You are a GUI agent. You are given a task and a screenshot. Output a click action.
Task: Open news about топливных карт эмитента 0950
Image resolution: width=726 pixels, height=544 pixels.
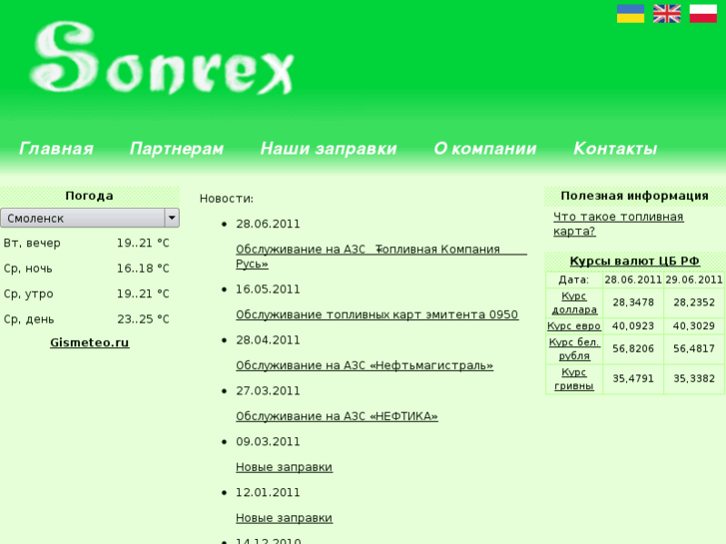pyautogui.click(x=376, y=314)
